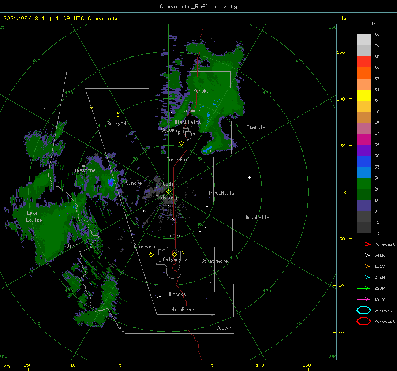
Task: Click the 50 tick on right km axis
Action: pos(343,146)
